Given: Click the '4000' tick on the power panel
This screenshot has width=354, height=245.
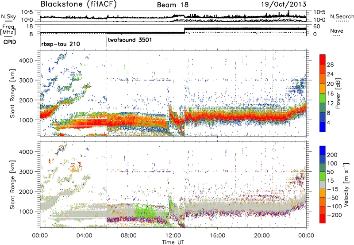Looking at the screenshot, I should click(26, 61).
